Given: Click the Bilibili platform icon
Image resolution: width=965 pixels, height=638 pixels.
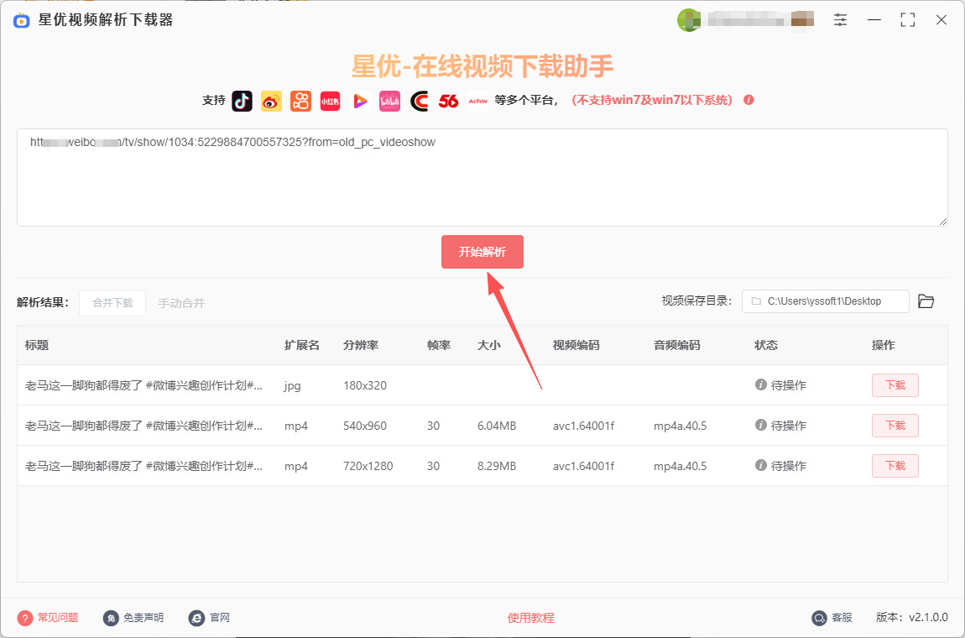Looking at the screenshot, I should (389, 101).
